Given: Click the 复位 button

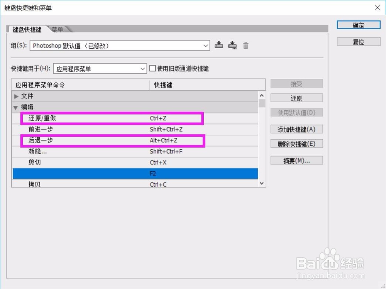Looking at the screenshot, I should [x=358, y=42].
